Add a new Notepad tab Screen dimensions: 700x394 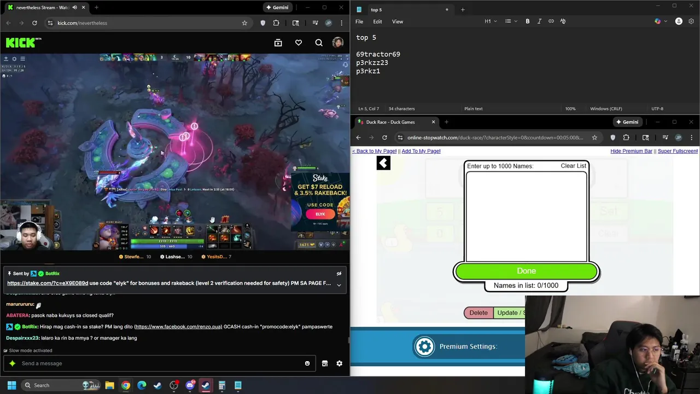pos(463,9)
